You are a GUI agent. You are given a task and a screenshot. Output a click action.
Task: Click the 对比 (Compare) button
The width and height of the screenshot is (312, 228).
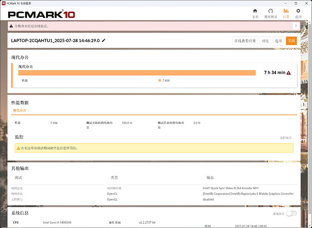[265, 41]
